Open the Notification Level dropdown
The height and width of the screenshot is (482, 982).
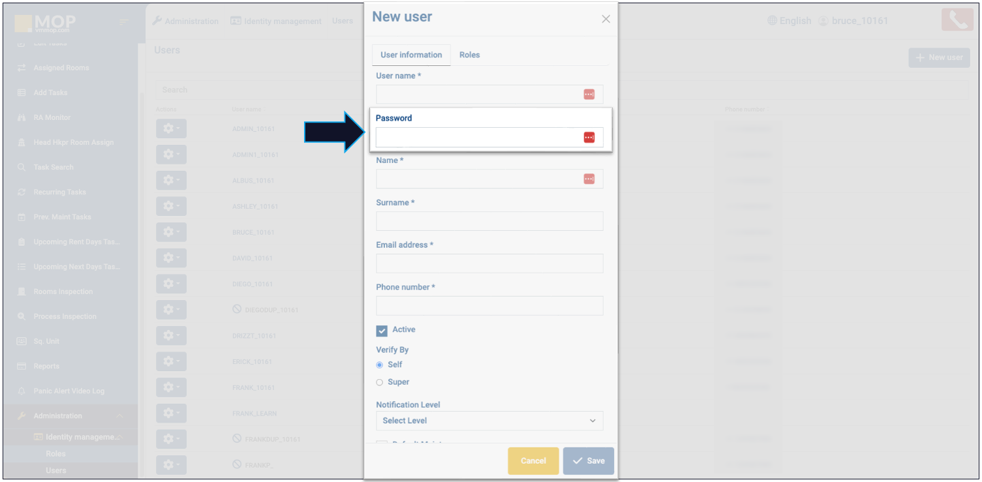(489, 421)
